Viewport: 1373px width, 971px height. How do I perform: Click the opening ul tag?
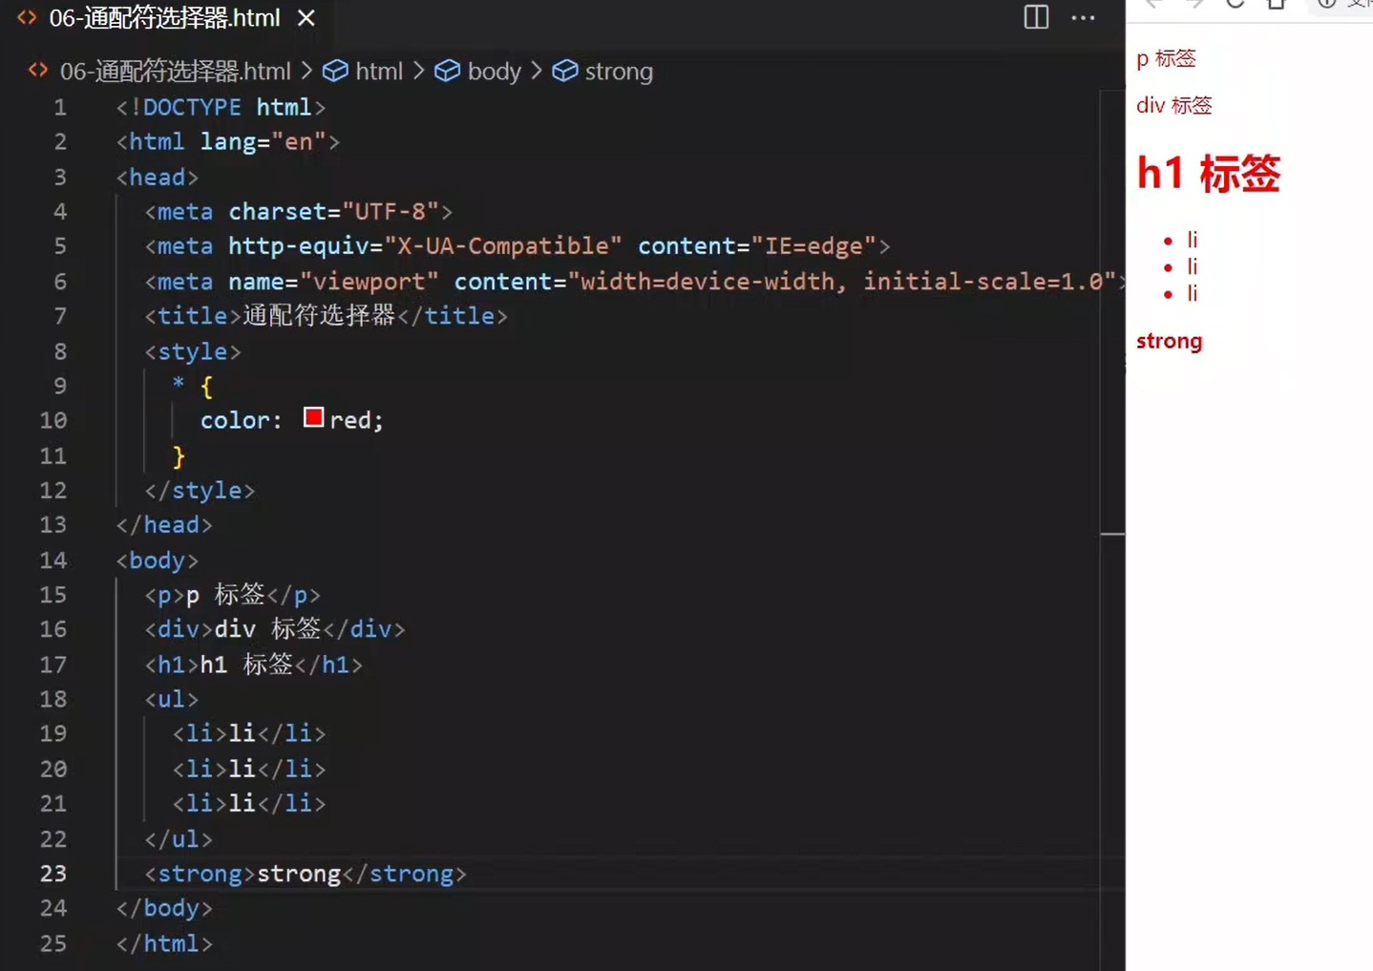[172, 700]
